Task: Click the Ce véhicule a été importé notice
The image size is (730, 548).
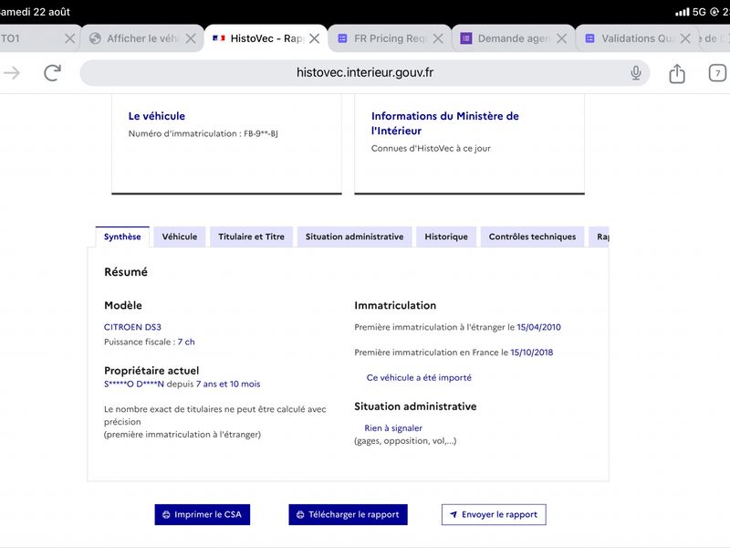Action: click(x=419, y=377)
